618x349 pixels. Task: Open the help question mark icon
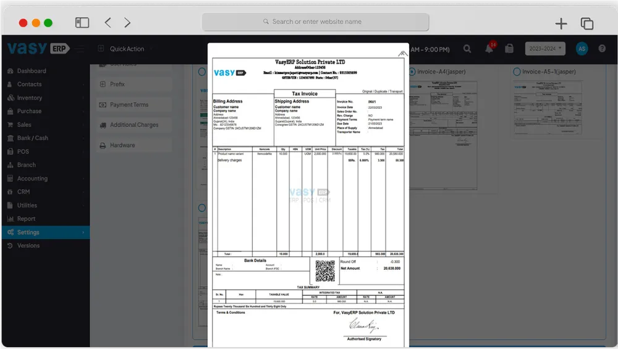pyautogui.click(x=602, y=48)
